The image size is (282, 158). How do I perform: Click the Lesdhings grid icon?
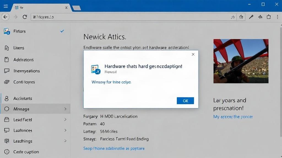coord(7,141)
